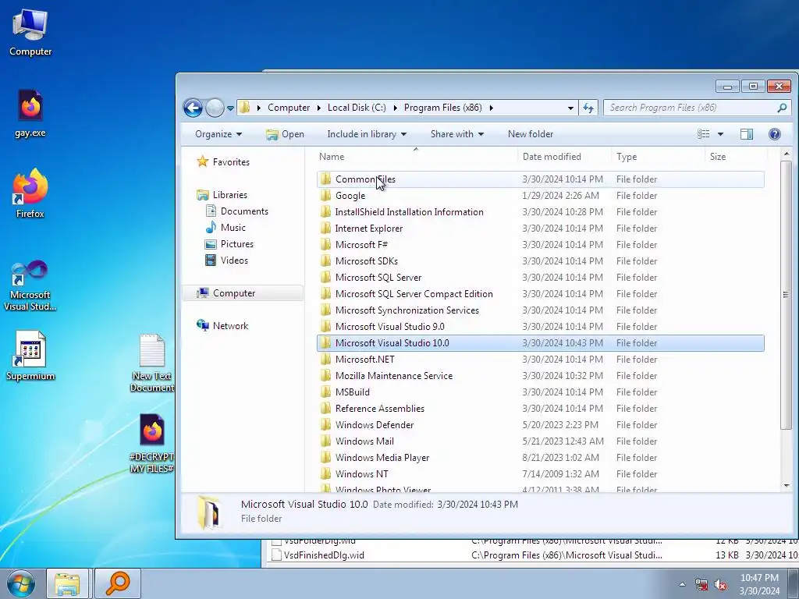Open the address bar previous locations dropdown
The width and height of the screenshot is (799, 599).
click(x=570, y=108)
